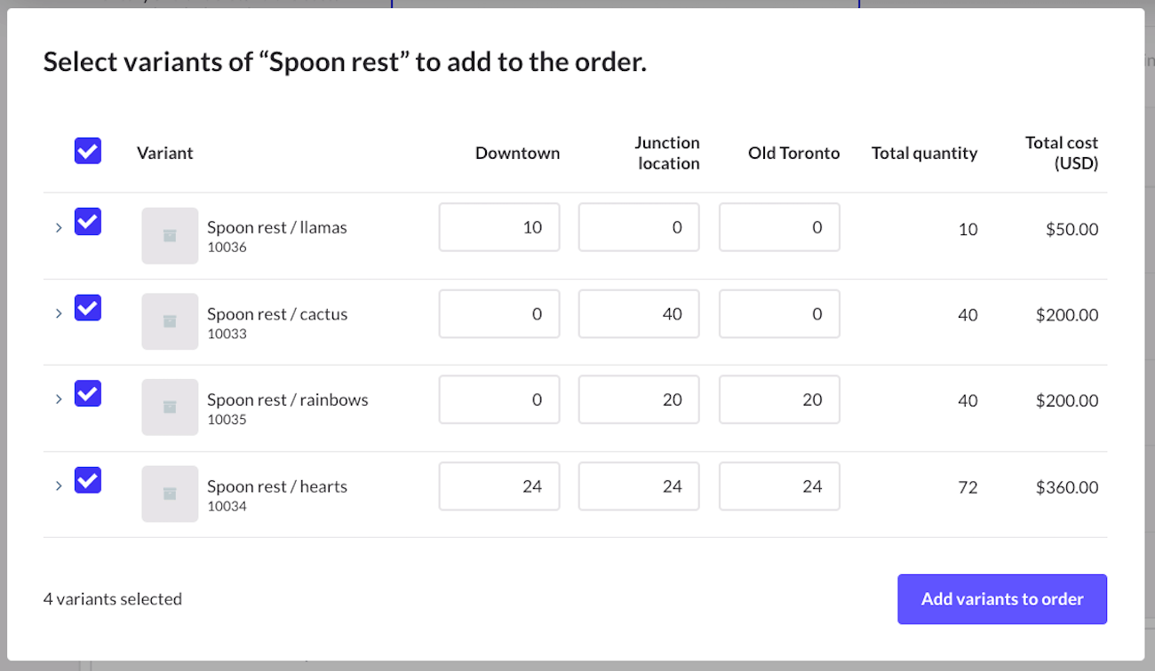Click the Spoon rest / llamas product thumbnail
The width and height of the screenshot is (1155, 671).
170,235
